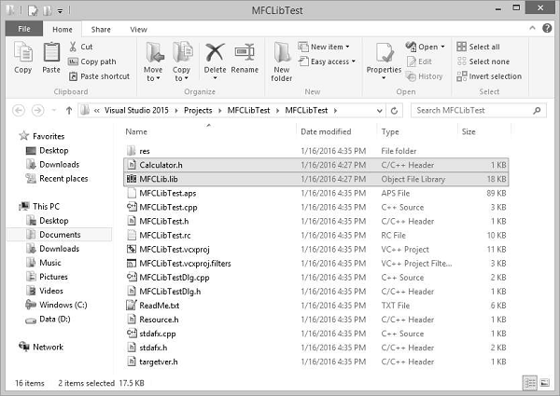Click the Projects breadcrumb in address bar
560x396 pixels.
198,111
